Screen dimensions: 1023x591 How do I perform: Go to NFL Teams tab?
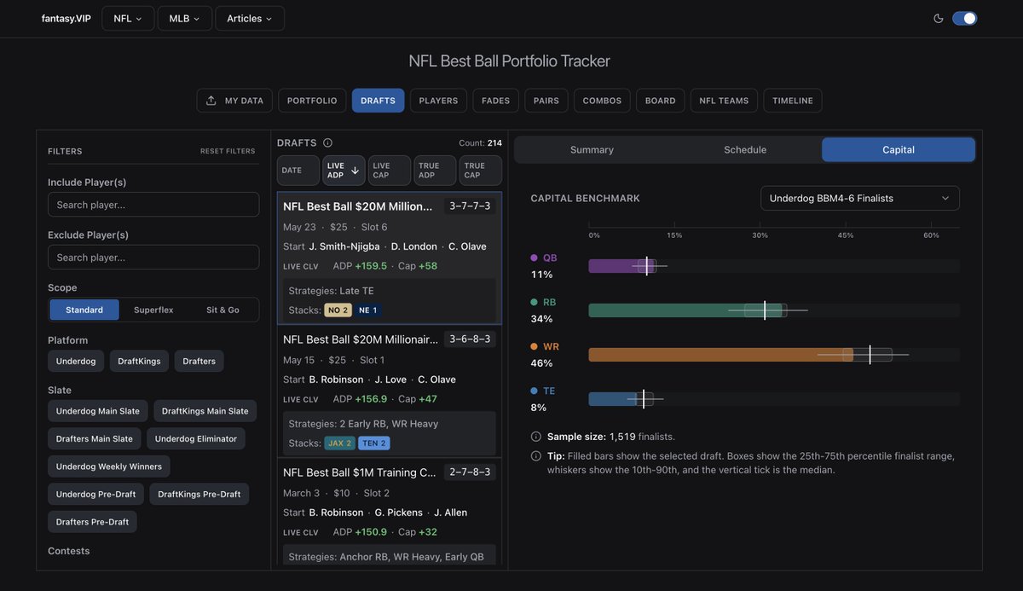click(x=724, y=101)
